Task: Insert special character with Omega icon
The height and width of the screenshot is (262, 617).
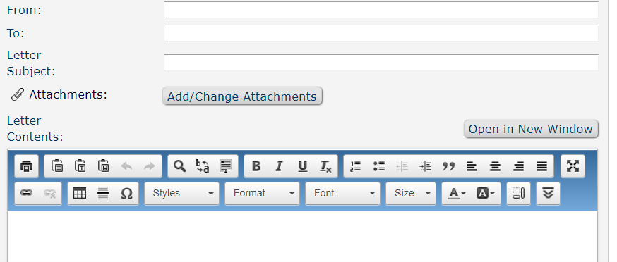Action: tap(126, 193)
